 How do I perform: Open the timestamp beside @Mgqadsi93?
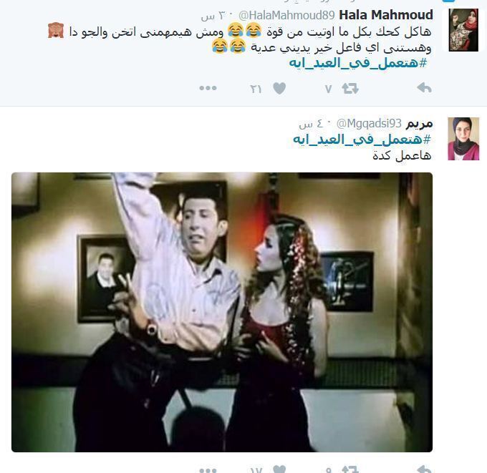point(312,124)
